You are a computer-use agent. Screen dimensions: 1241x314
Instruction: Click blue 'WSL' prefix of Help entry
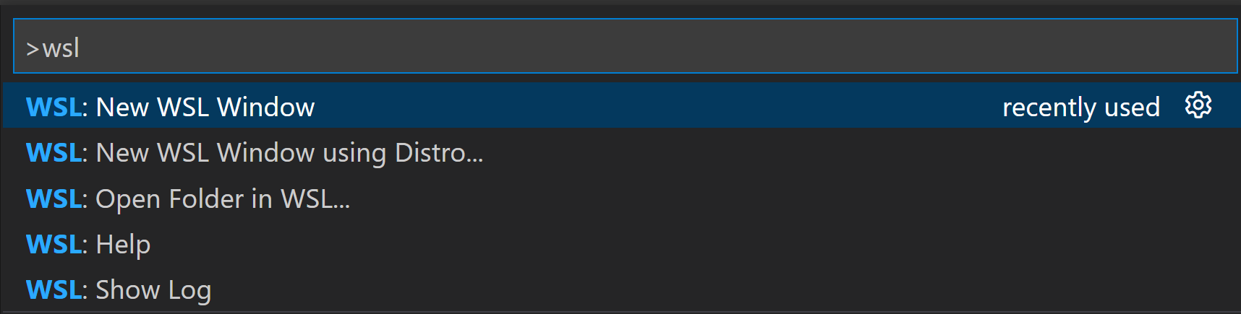[54, 245]
